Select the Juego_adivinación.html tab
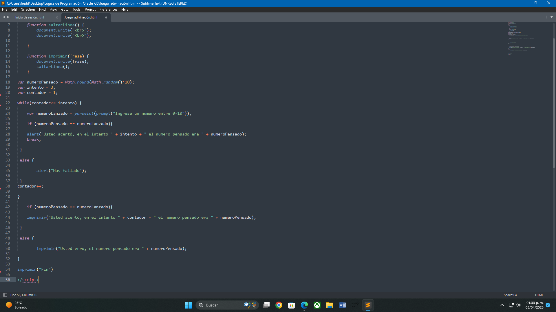556x312 pixels. coord(80,17)
